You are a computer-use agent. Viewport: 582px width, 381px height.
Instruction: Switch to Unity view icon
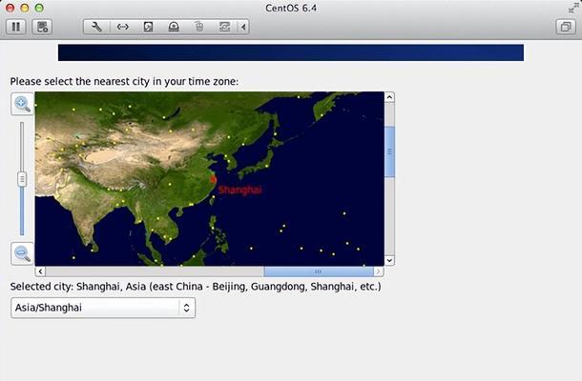pyautogui.click(x=566, y=27)
